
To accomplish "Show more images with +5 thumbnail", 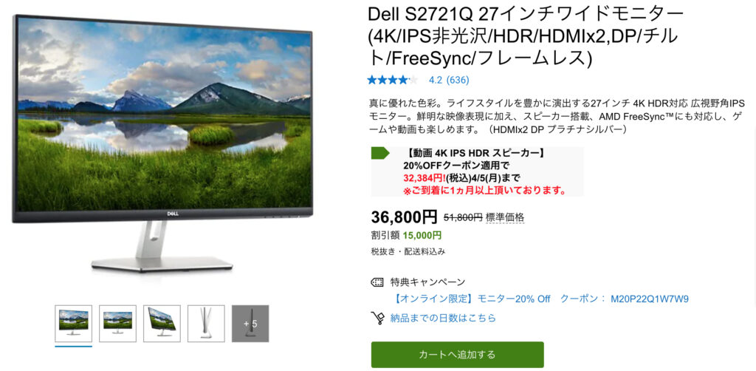I will point(250,323).
